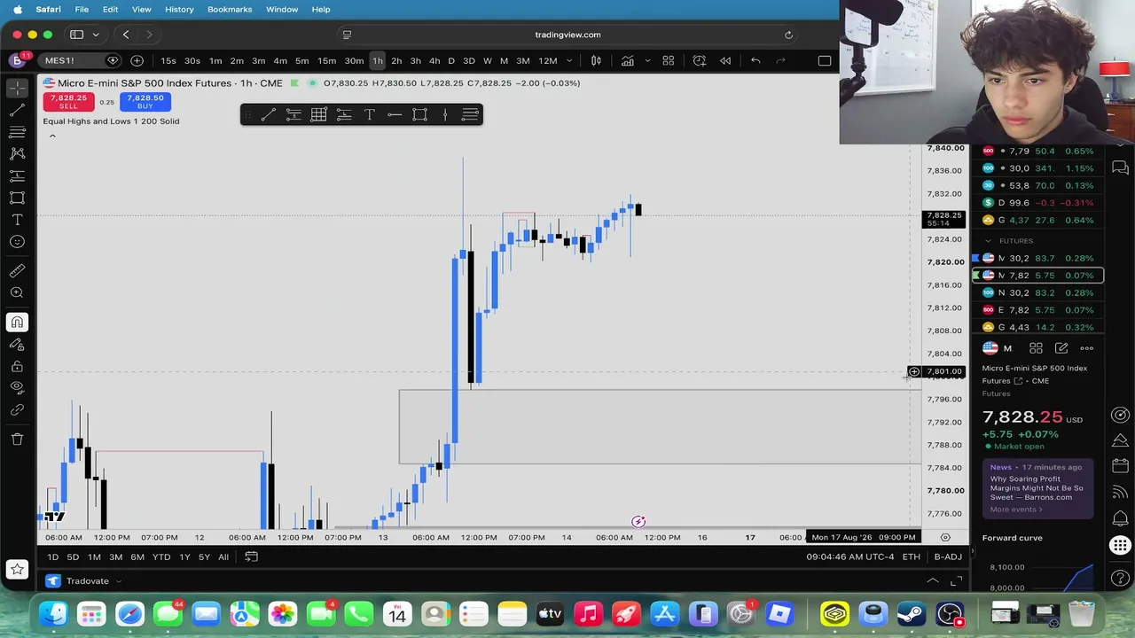
Task: Select the 4h timeframe
Action: (434, 60)
